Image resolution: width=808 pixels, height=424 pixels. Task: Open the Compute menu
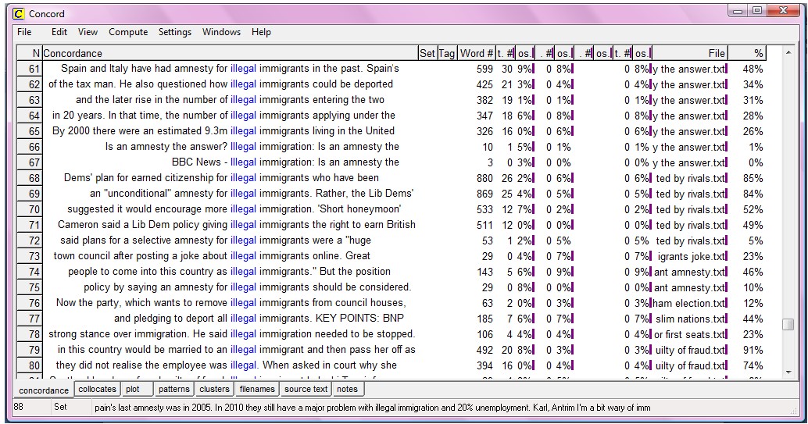(x=128, y=32)
